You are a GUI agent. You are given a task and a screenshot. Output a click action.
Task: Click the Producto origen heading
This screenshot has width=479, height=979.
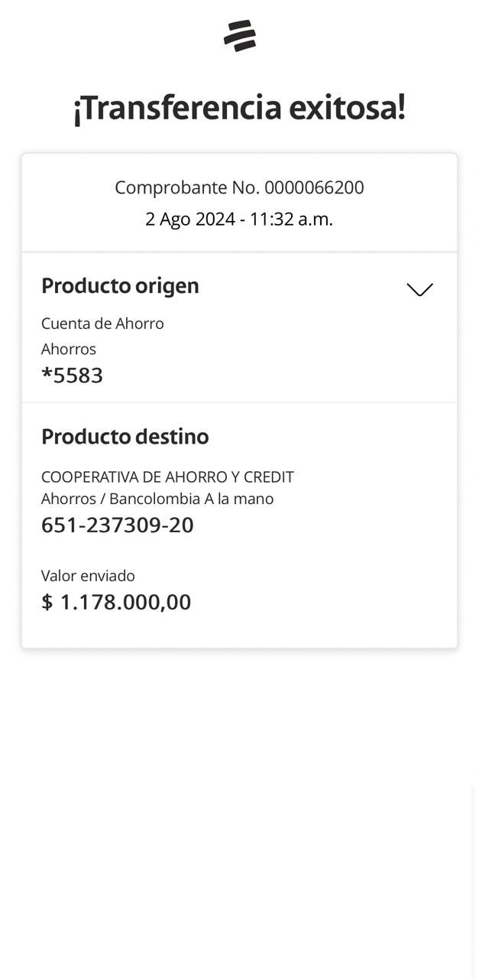120,285
